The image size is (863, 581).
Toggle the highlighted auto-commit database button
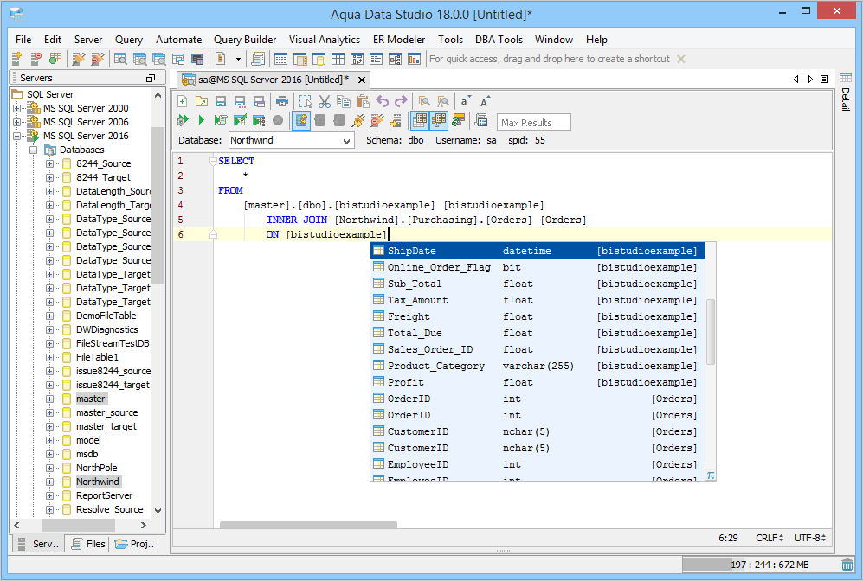click(301, 120)
